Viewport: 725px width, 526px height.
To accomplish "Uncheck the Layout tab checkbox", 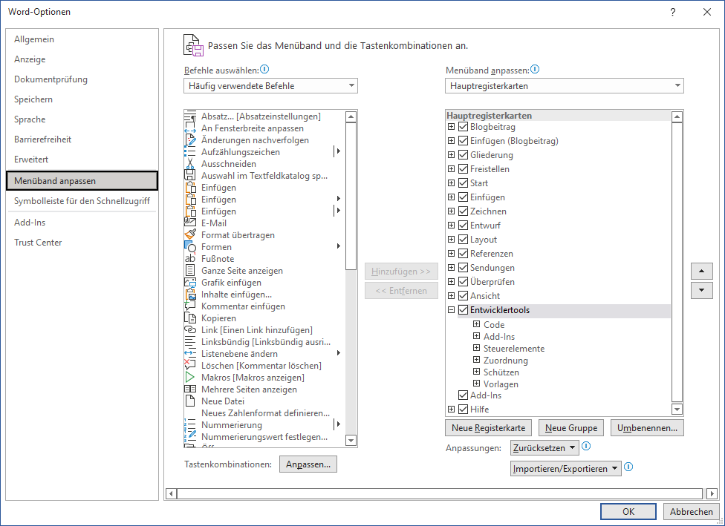I will [x=464, y=239].
